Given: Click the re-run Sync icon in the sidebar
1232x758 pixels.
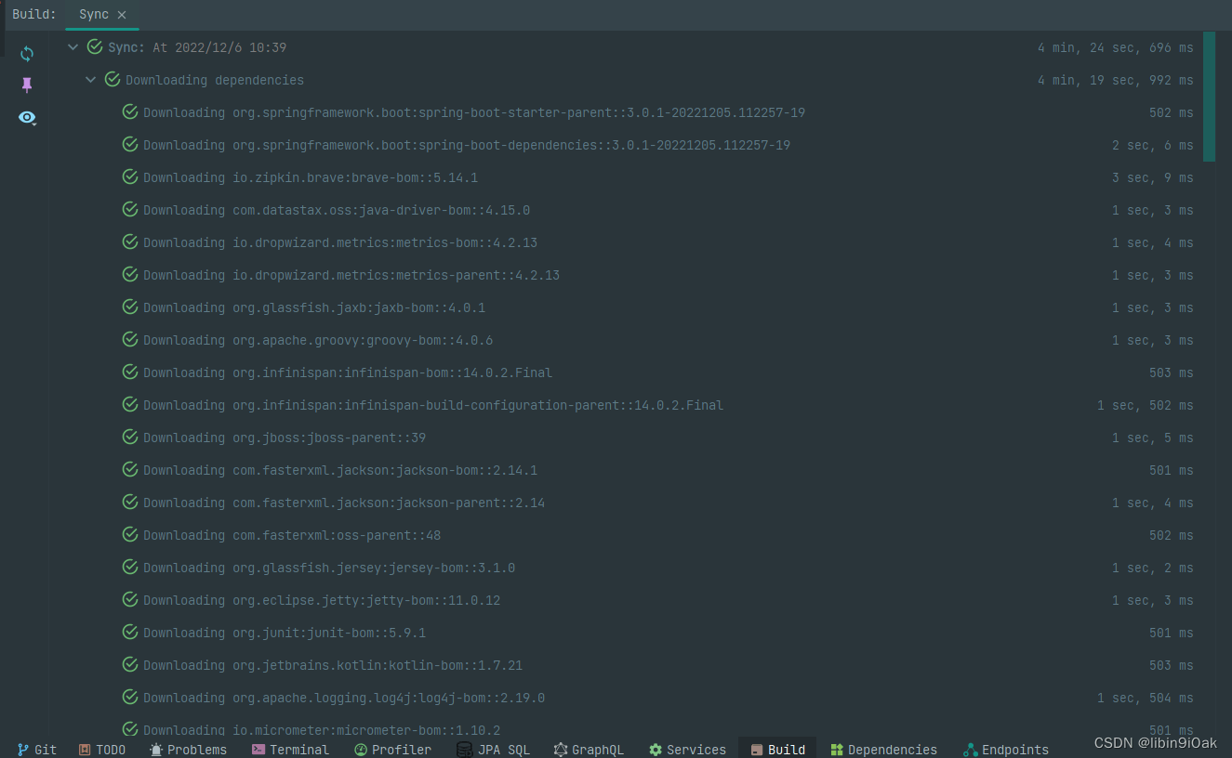Looking at the screenshot, I should [27, 53].
